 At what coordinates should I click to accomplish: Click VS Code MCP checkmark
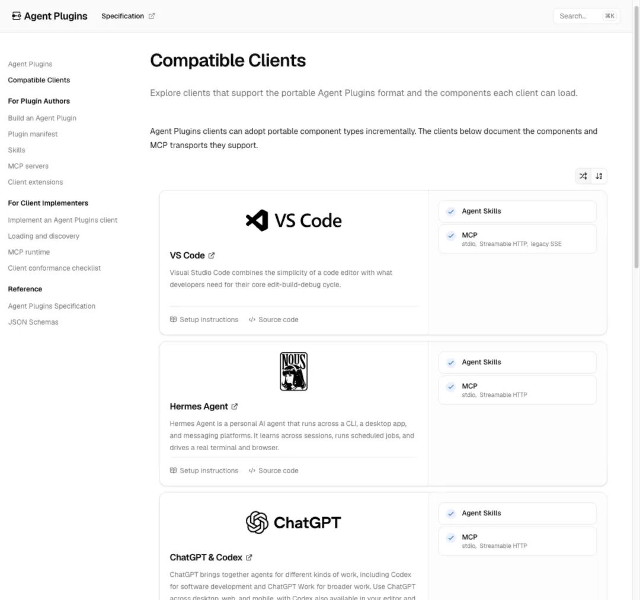(x=450, y=235)
